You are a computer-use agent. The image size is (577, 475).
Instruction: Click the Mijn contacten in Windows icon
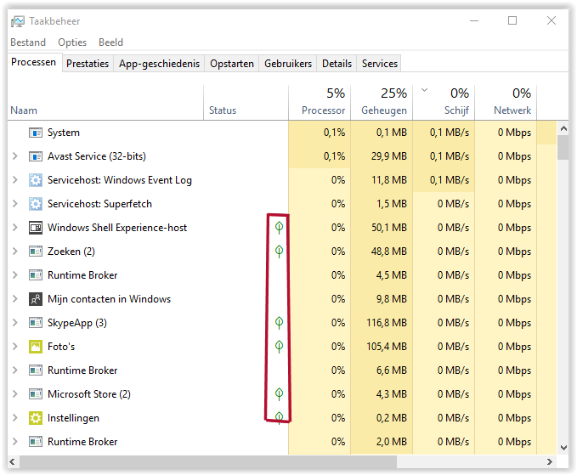[36, 299]
